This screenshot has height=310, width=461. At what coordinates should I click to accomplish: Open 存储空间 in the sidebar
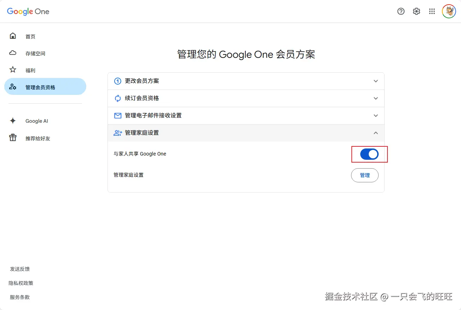tap(45, 53)
